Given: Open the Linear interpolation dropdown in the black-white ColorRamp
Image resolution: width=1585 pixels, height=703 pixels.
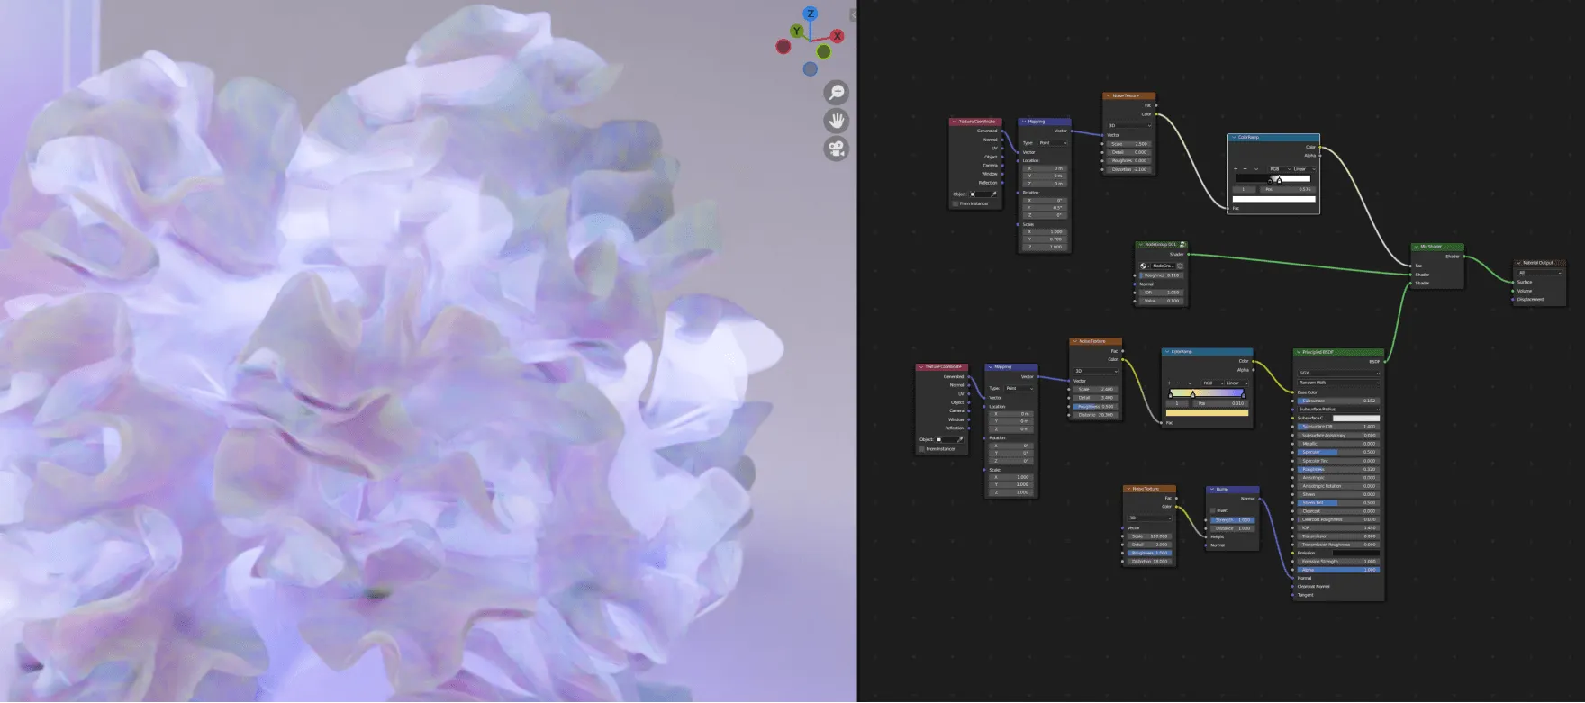Looking at the screenshot, I should (1304, 169).
